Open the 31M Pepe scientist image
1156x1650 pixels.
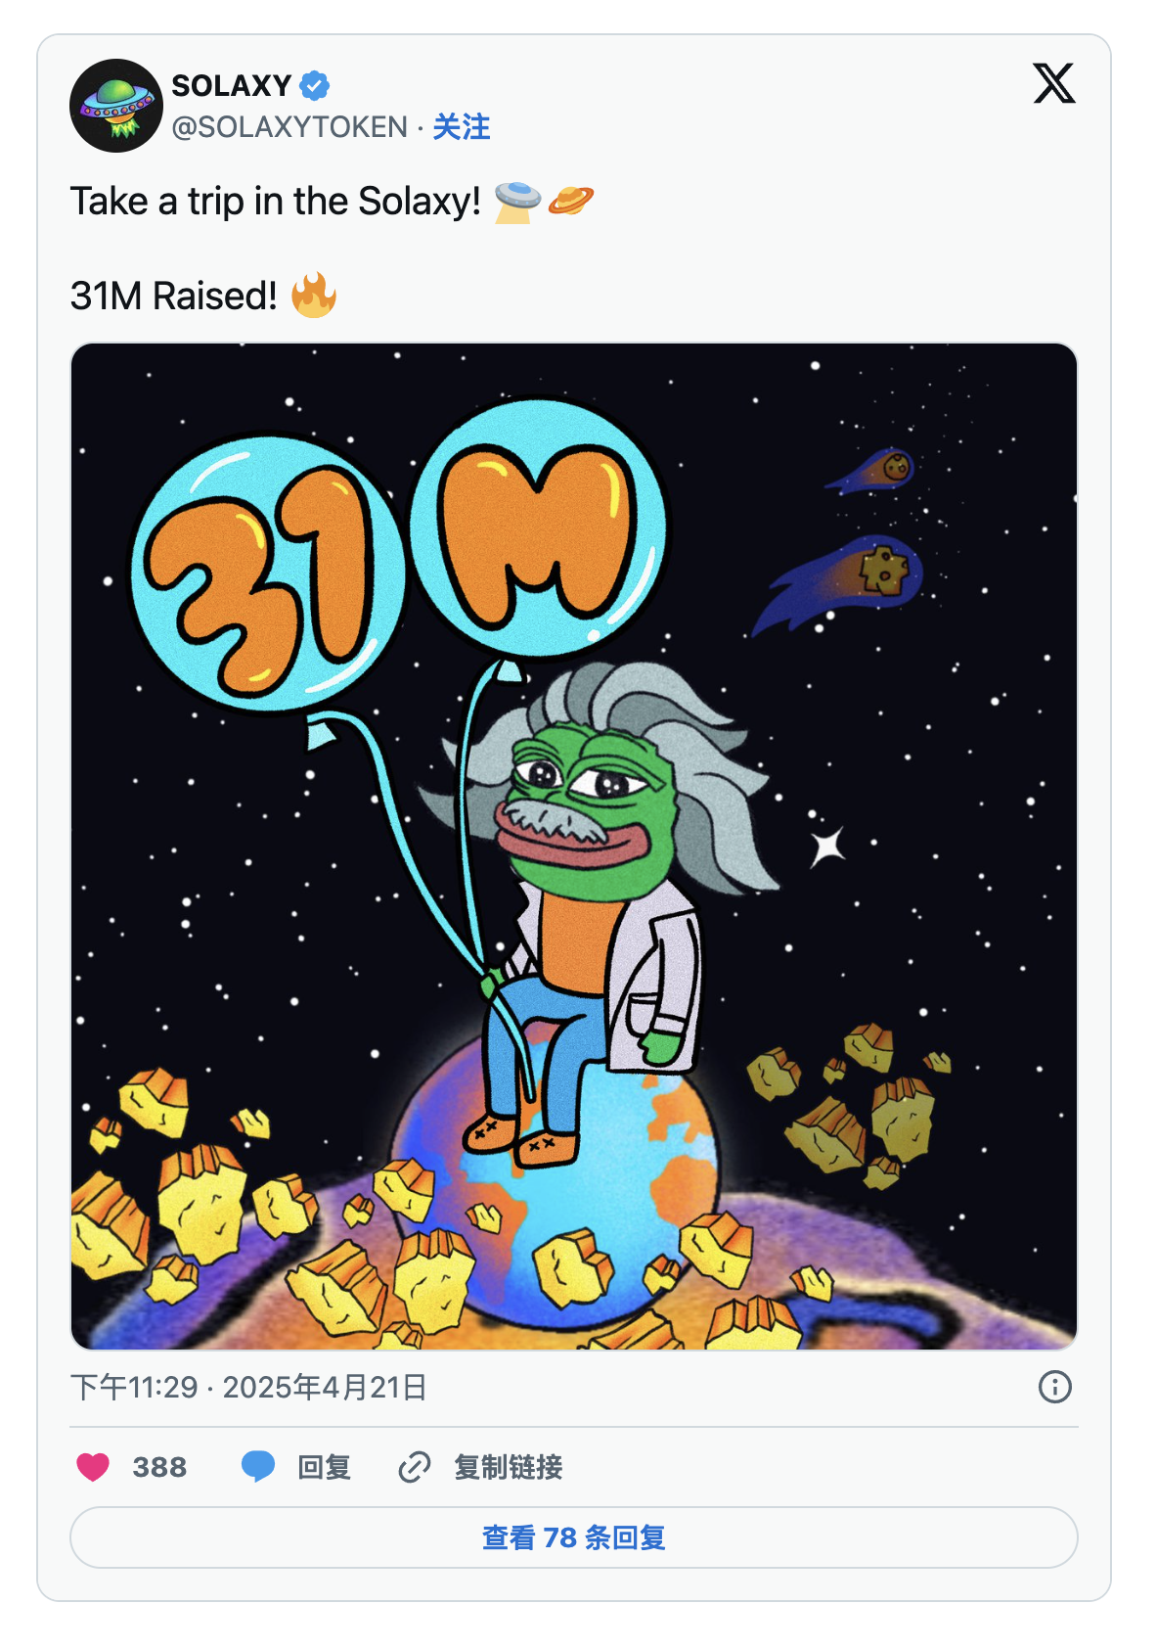574,847
